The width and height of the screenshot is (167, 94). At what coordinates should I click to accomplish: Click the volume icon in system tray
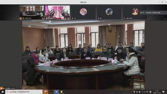tap(145, 92)
